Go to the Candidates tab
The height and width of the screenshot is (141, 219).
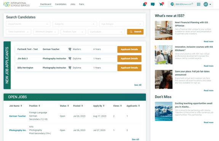click(61, 4)
